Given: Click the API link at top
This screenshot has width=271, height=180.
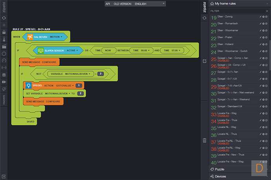Looking at the screenshot, I should pyautogui.click(x=108, y=4).
